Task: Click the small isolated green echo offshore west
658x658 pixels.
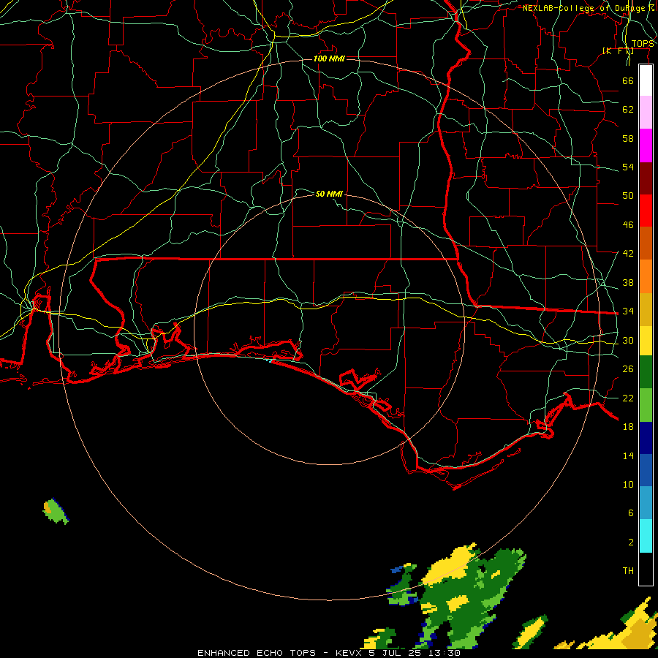Action: click(56, 512)
